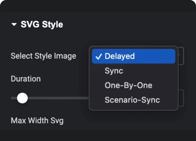This screenshot has height=141, width=196.
Task: Click the blank space left of the Sync option
Action: tap(98, 71)
